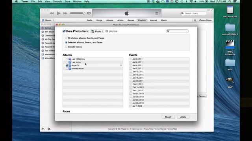The width and height of the screenshot is (252, 141).
Task: Open the AirPlay output icon
Action: click(89, 13)
